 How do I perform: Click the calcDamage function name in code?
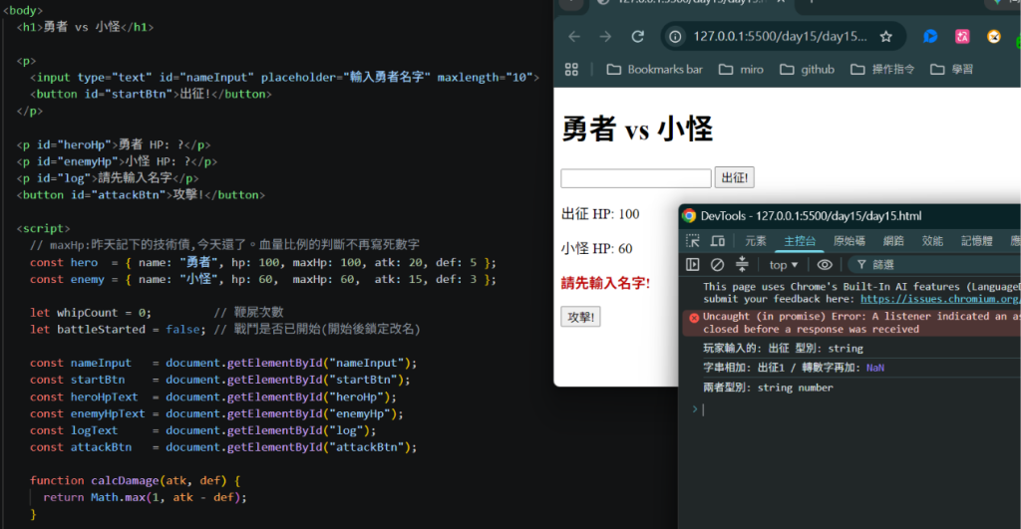(125, 480)
